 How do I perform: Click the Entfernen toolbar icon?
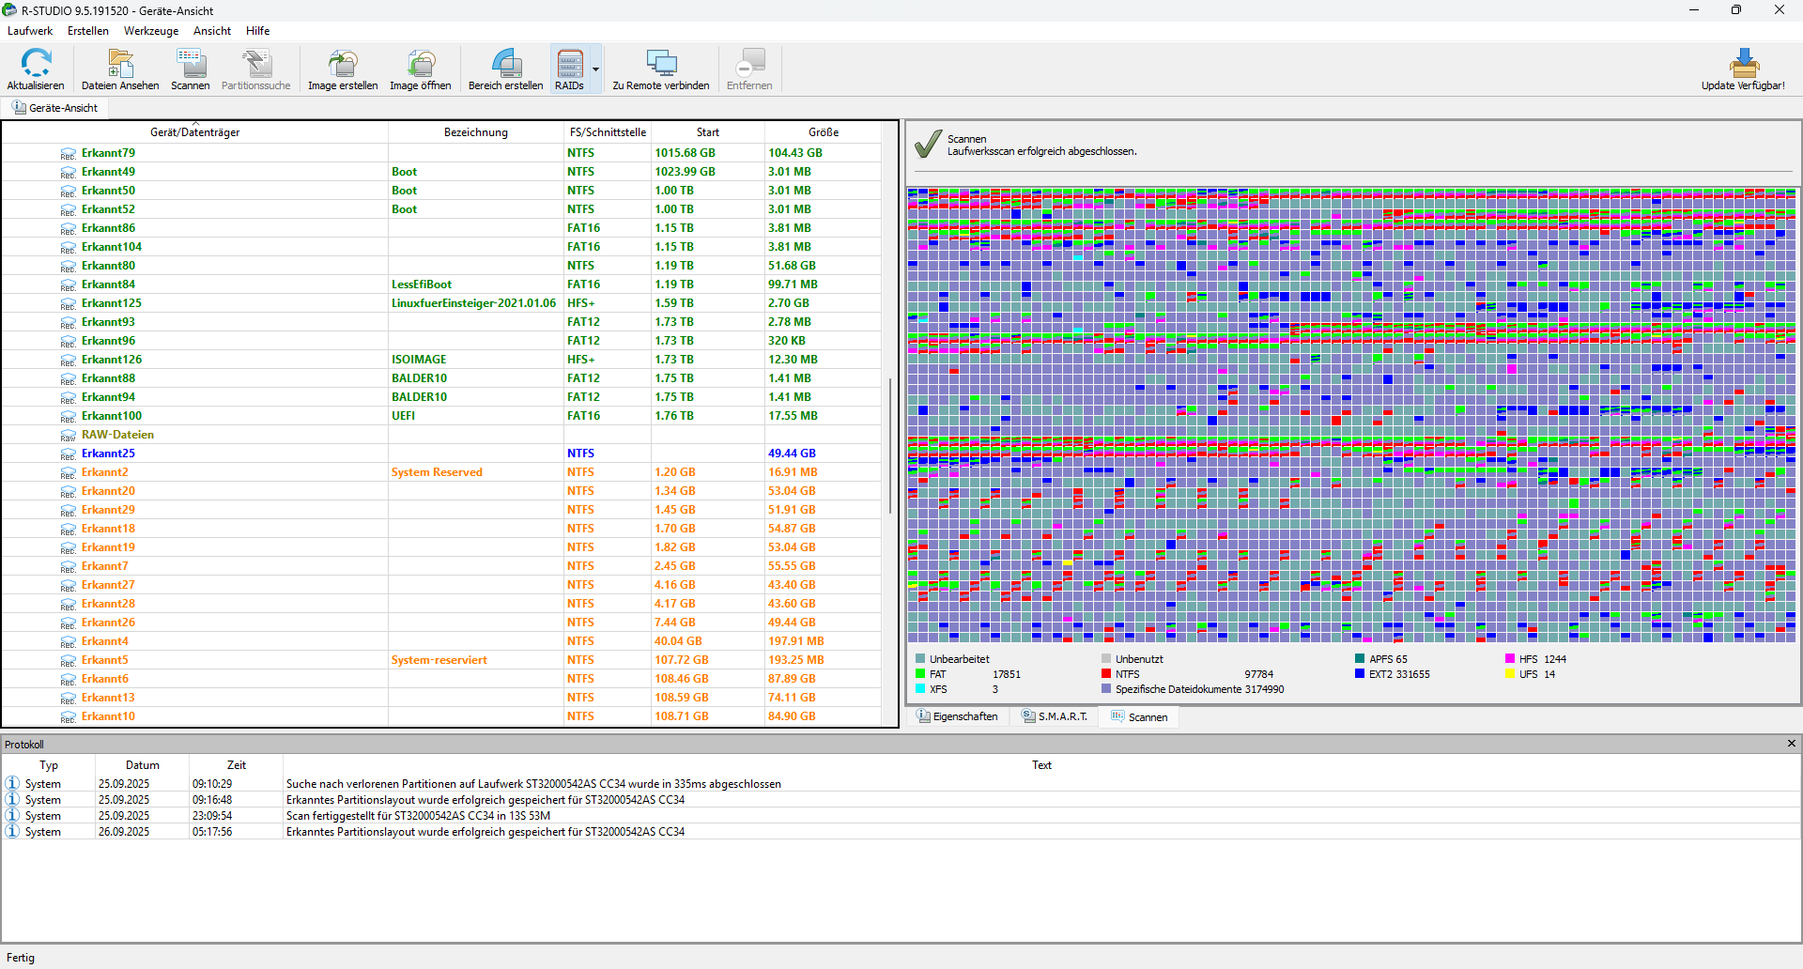[749, 64]
